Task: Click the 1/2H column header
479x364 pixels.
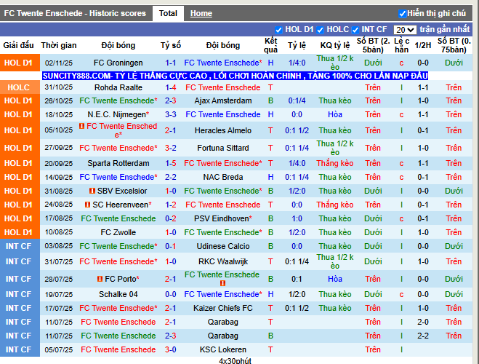Action: (x=423, y=45)
